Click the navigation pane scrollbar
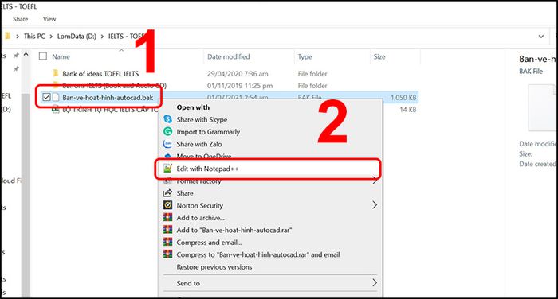The height and width of the screenshot is (299, 558). pos(26,196)
